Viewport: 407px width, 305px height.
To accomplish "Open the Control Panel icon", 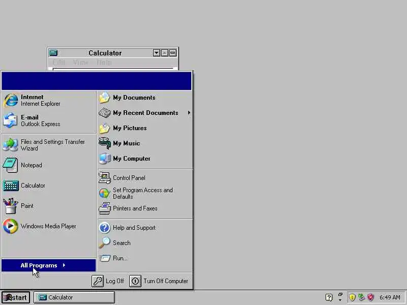I will coord(105,178).
